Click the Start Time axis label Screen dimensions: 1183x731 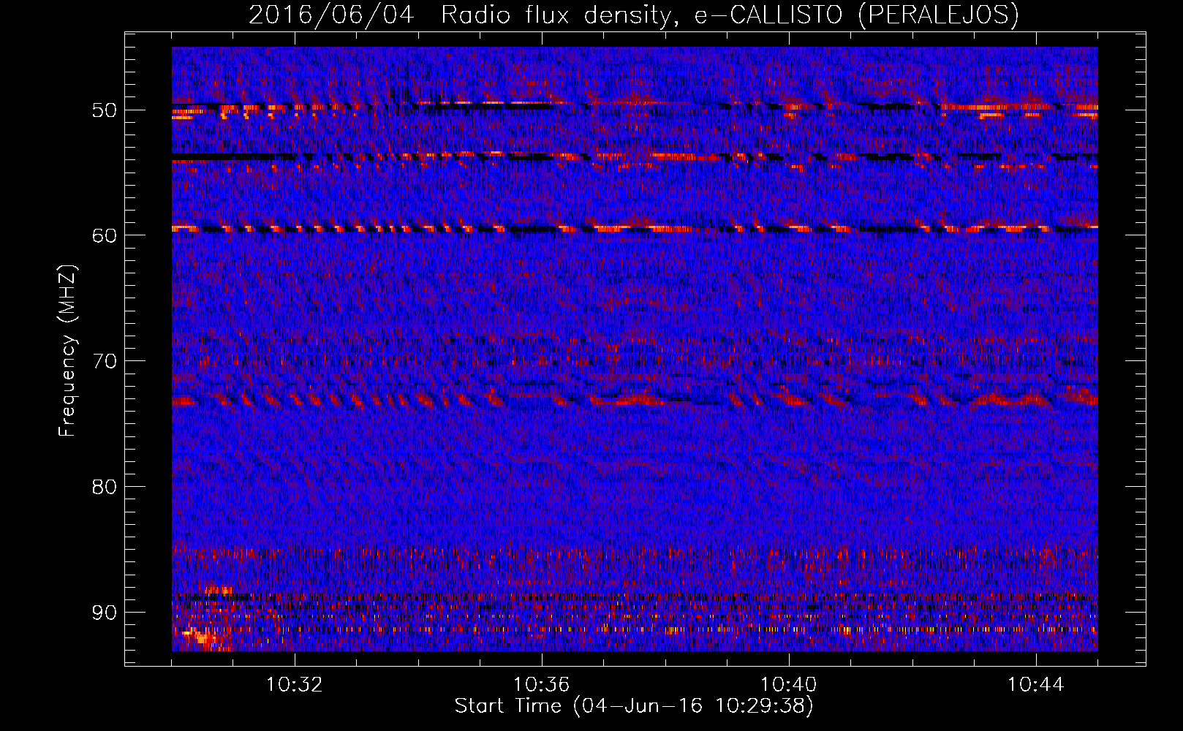(634, 706)
